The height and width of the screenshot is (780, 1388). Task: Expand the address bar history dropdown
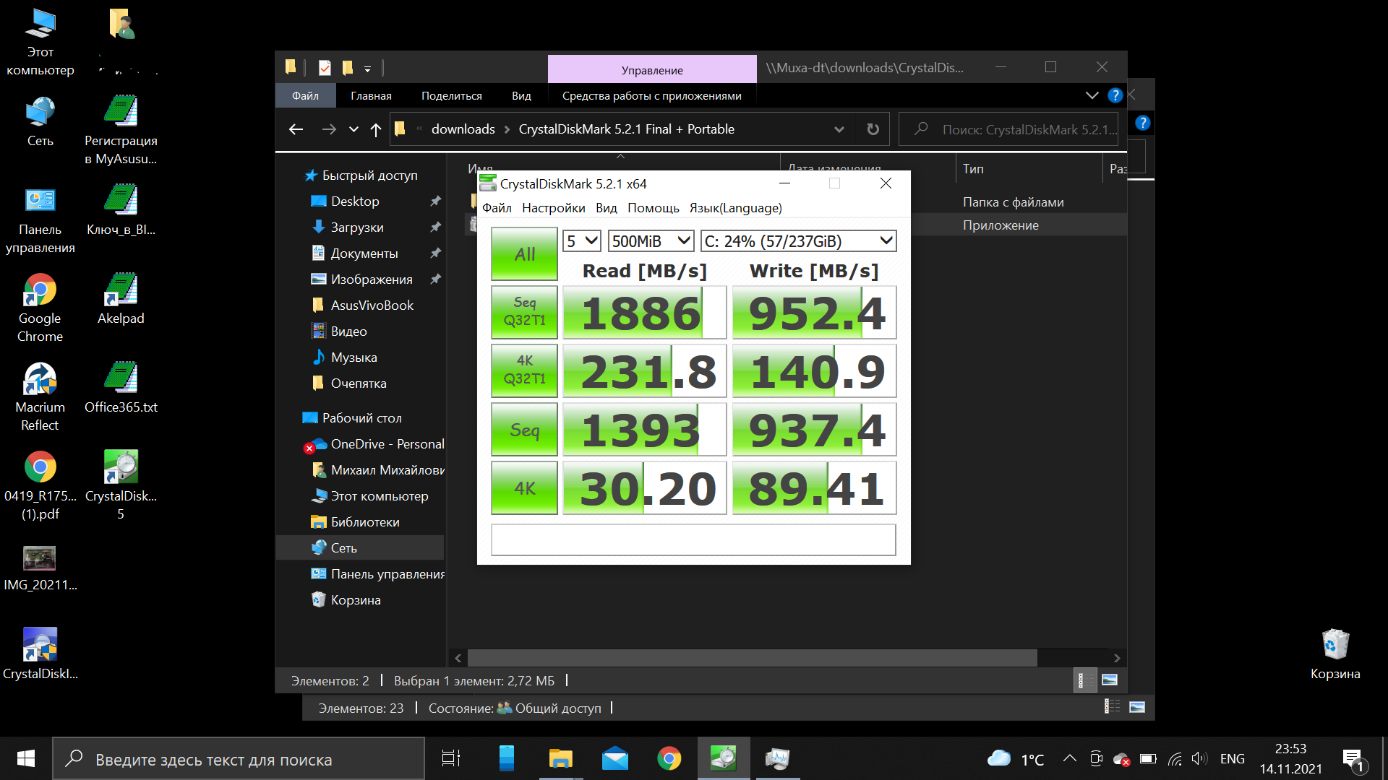tap(839, 129)
